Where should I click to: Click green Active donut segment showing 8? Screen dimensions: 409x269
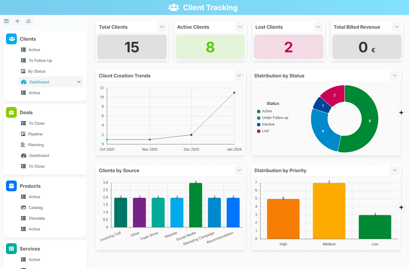370,121
